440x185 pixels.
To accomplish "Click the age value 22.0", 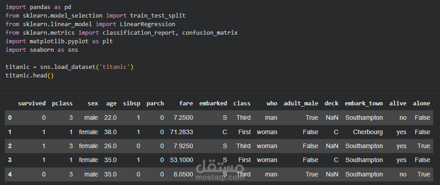I will coord(110,118).
